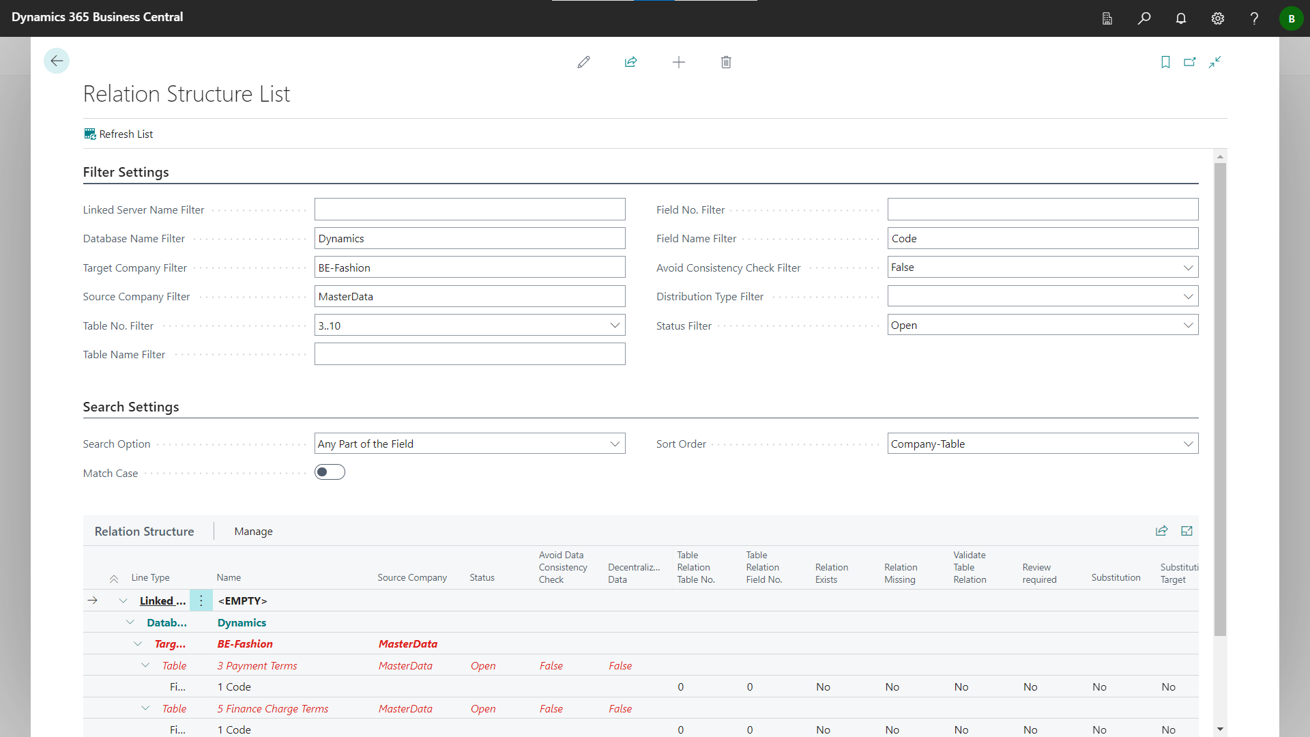Open the Sort Order dropdown
Viewport: 1310px width, 737px height.
pyautogui.click(x=1188, y=444)
